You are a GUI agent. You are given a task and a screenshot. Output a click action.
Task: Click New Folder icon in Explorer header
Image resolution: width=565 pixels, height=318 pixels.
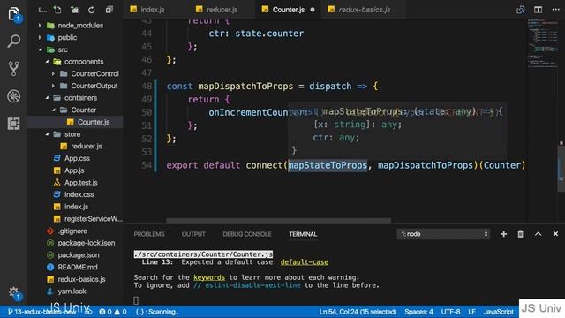(74, 10)
